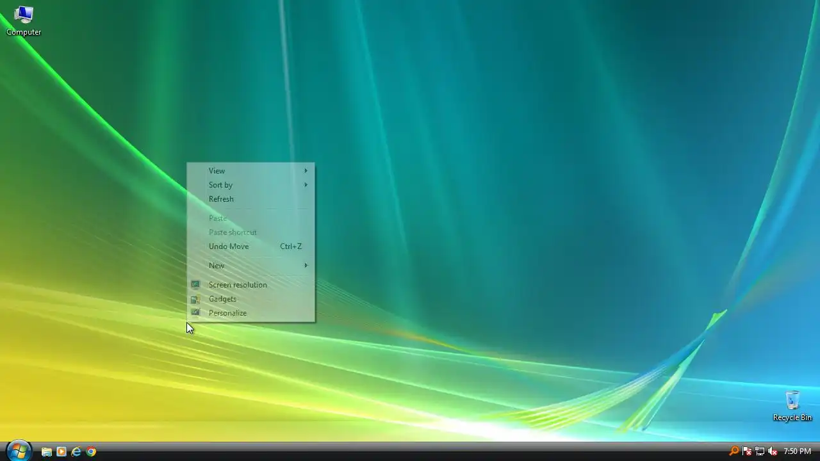Expand the Sort by submenu
The image size is (820, 461).
[250, 185]
